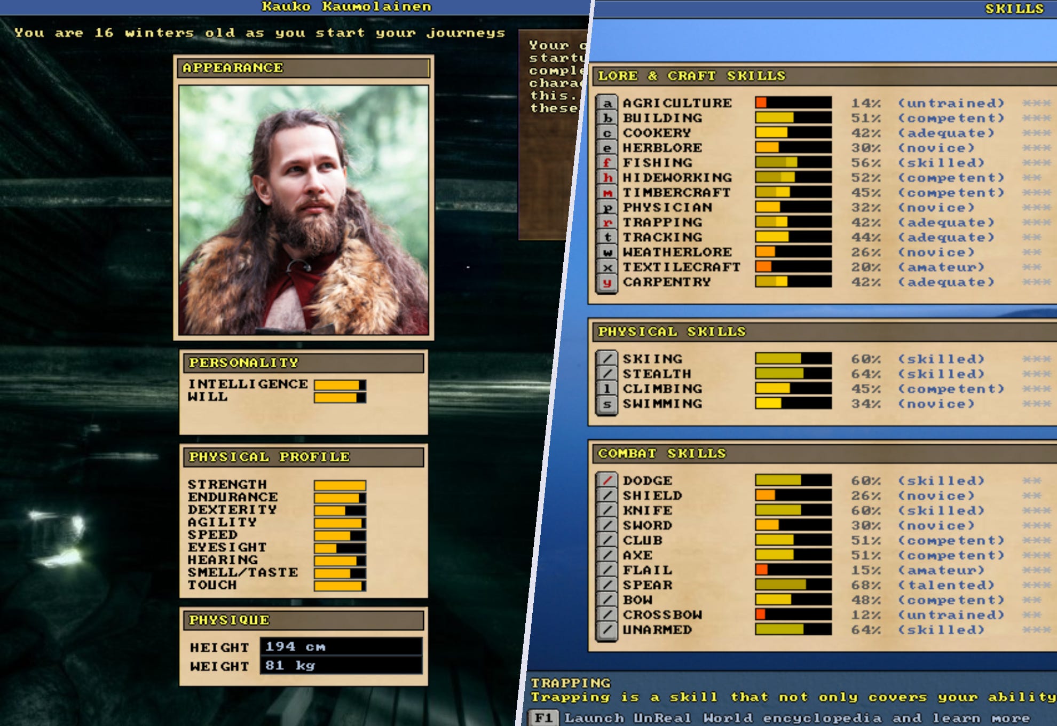Select the slash icon next to Spear

pyautogui.click(x=607, y=585)
